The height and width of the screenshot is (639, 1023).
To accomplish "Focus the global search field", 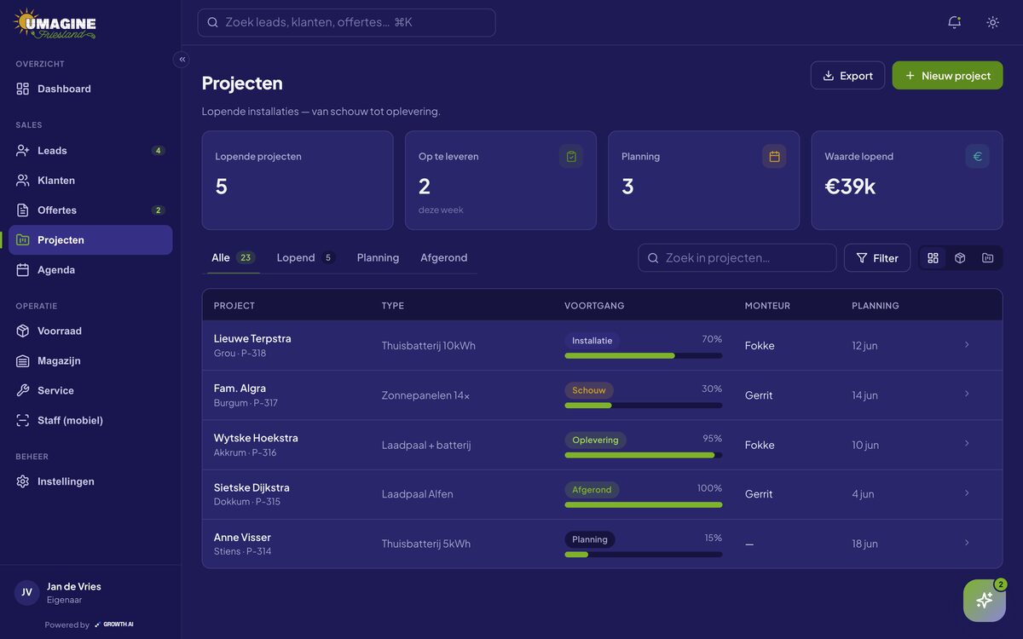I will click(x=346, y=22).
